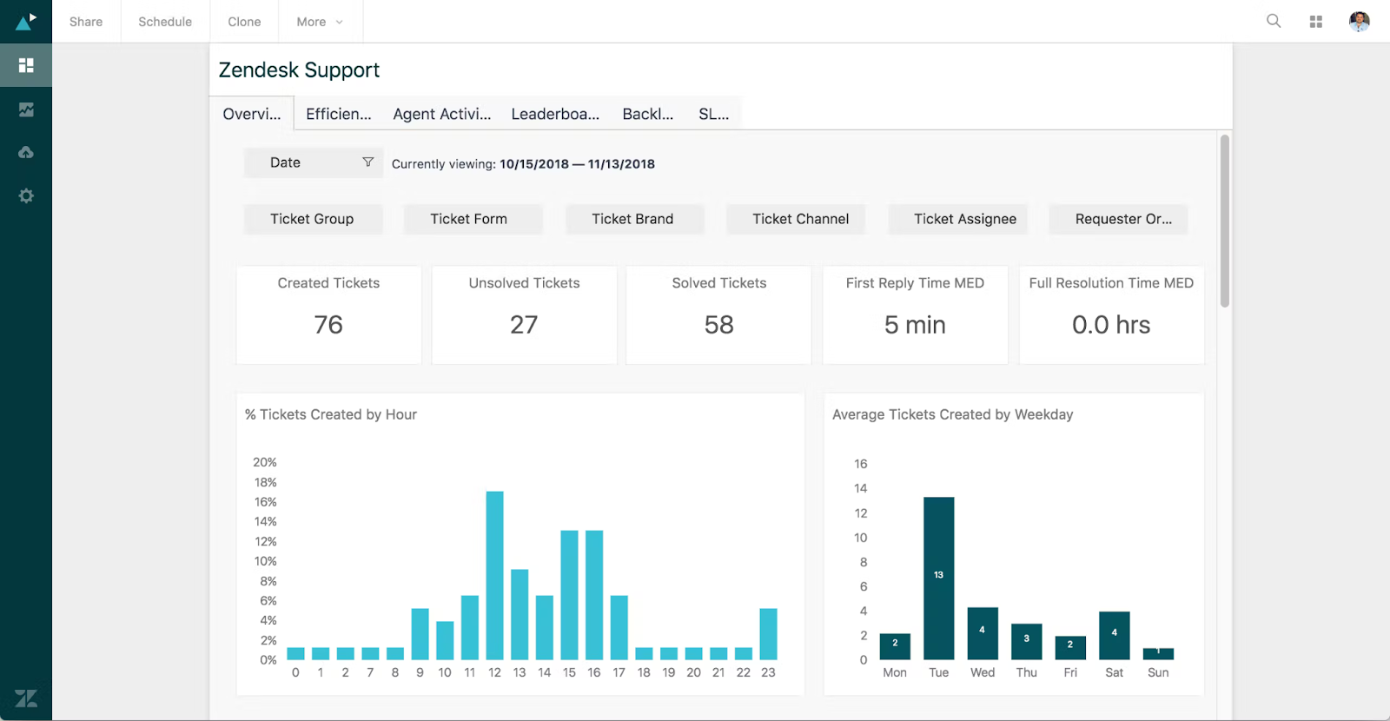Viewport: 1390px width, 721px height.
Task: Select the Agent Activity tab
Action: pyautogui.click(x=441, y=114)
